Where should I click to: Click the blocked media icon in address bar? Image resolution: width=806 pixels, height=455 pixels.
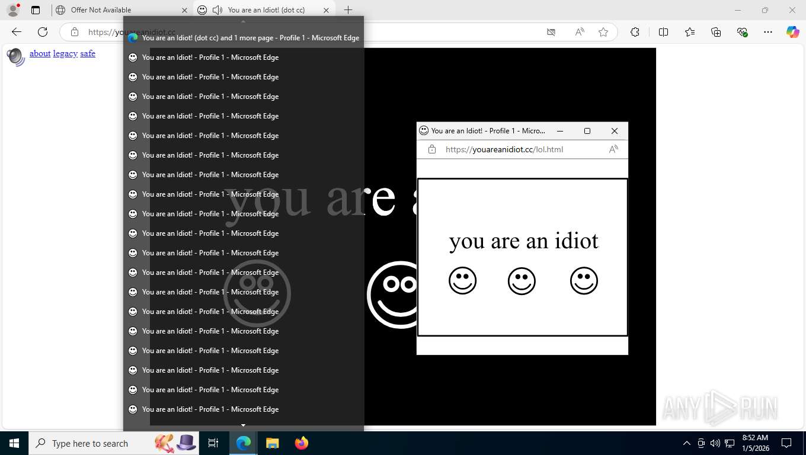551,32
